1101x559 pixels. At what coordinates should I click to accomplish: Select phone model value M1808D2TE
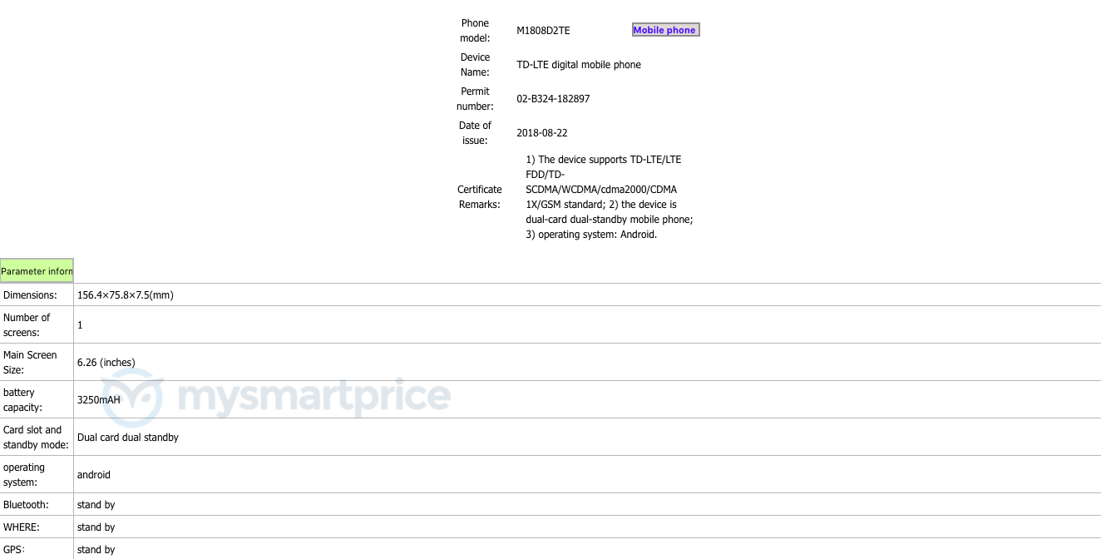(543, 31)
